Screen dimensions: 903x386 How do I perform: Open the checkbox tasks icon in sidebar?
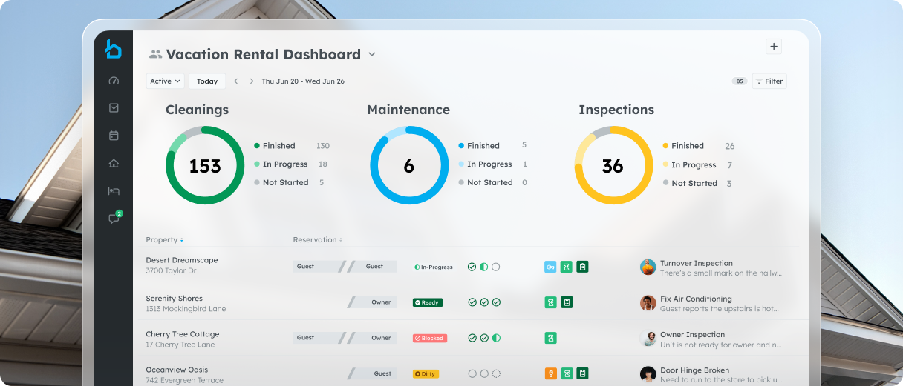[x=114, y=108]
